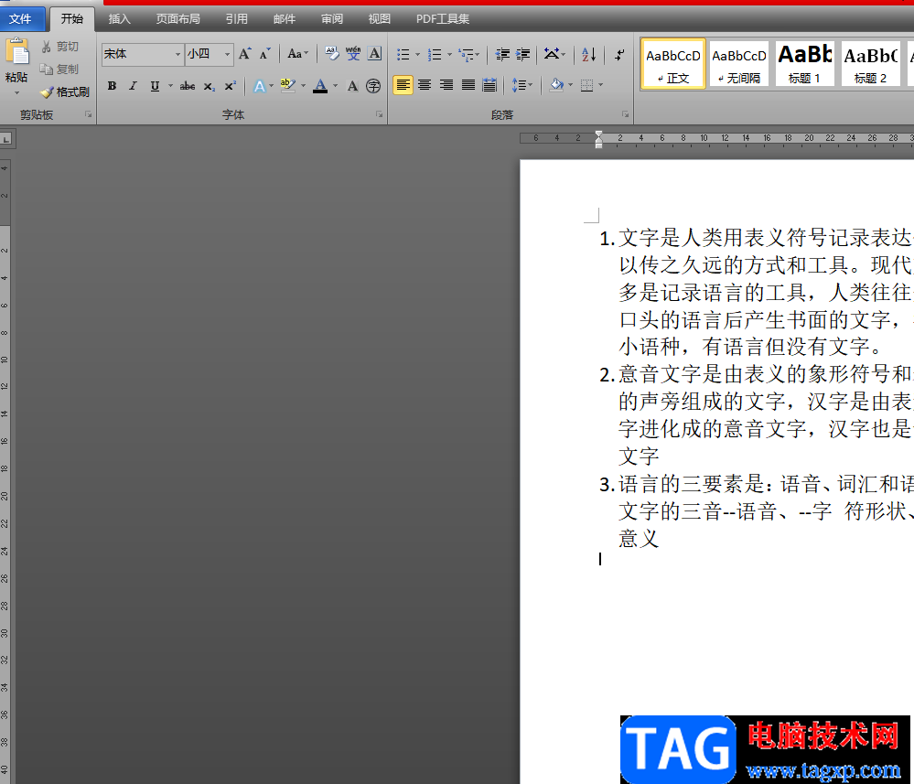Select Justify paragraph alignment
Viewport: 914px width, 784px height.
click(468, 86)
